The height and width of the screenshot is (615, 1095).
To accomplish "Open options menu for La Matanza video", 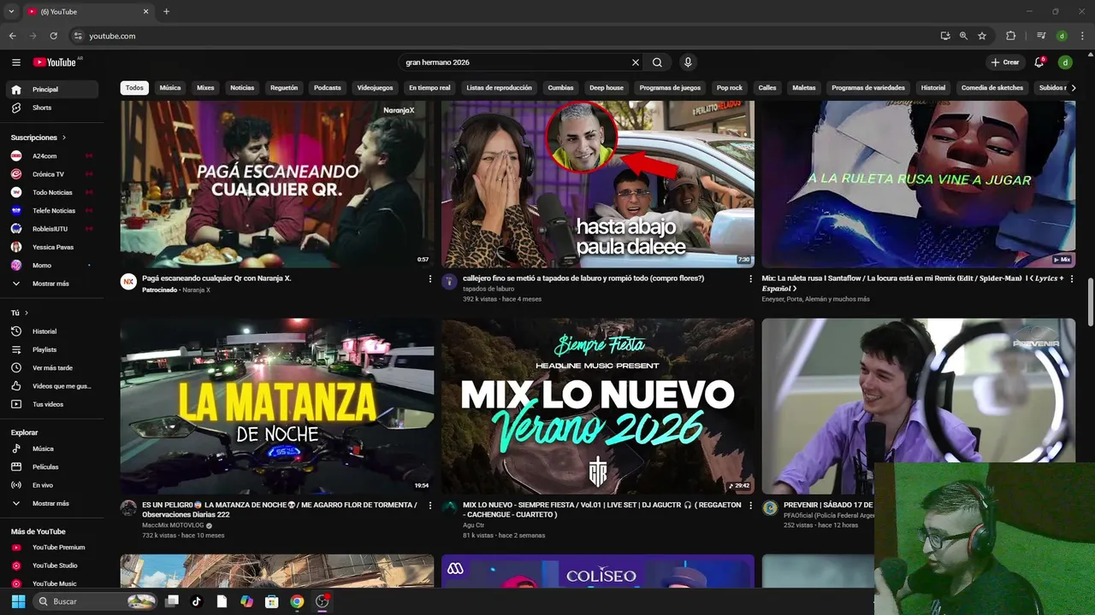I will (430, 506).
